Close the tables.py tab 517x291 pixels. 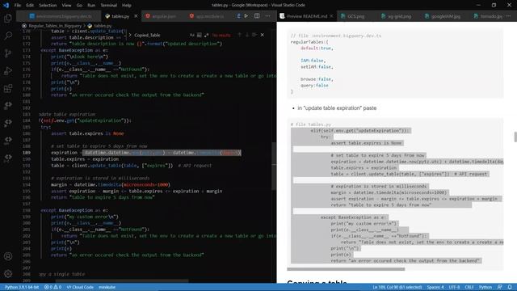136,16
